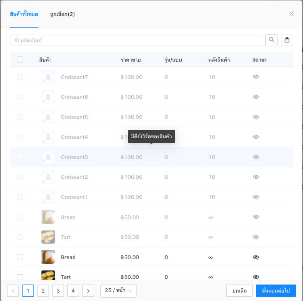Screen dimensions: 303x301
Task: Switch to the ถูกเลือก(2) tab
Action: [x=63, y=14]
